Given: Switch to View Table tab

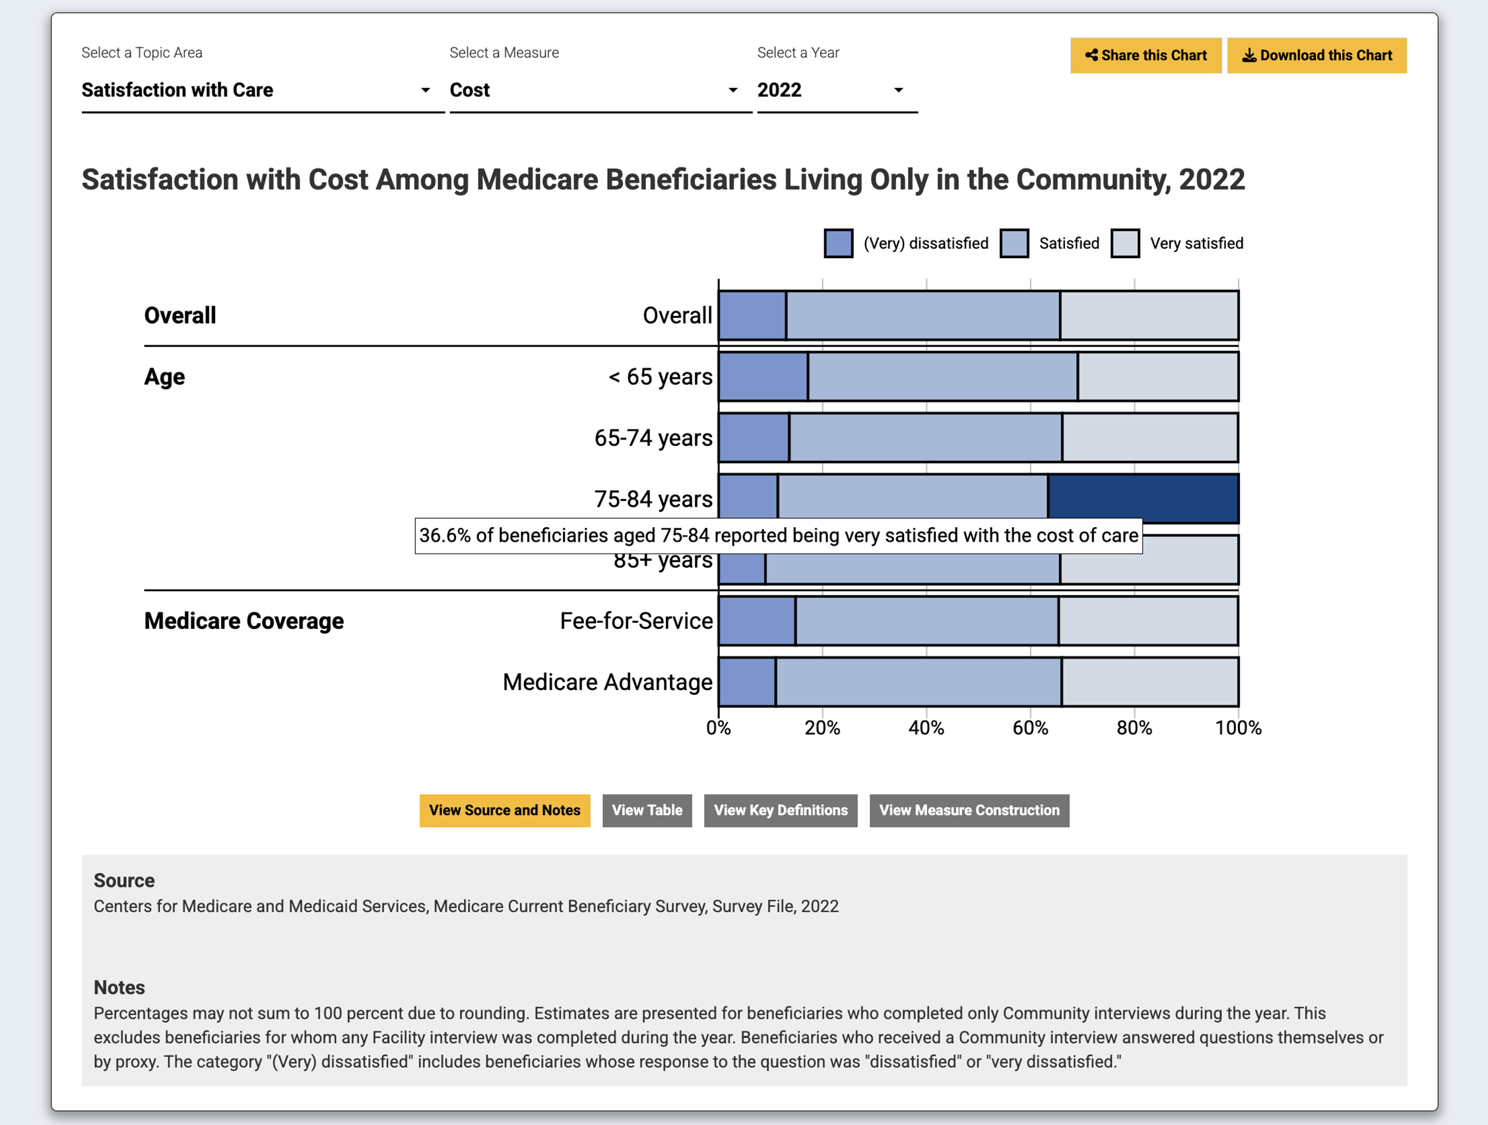Looking at the screenshot, I should 647,810.
